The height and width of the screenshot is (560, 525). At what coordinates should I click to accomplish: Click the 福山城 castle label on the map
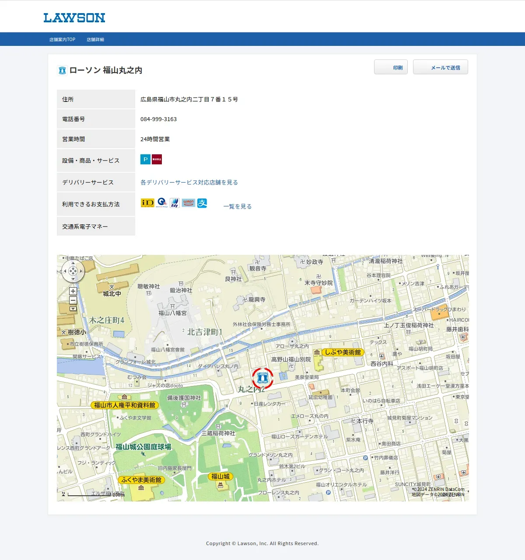pos(220,477)
